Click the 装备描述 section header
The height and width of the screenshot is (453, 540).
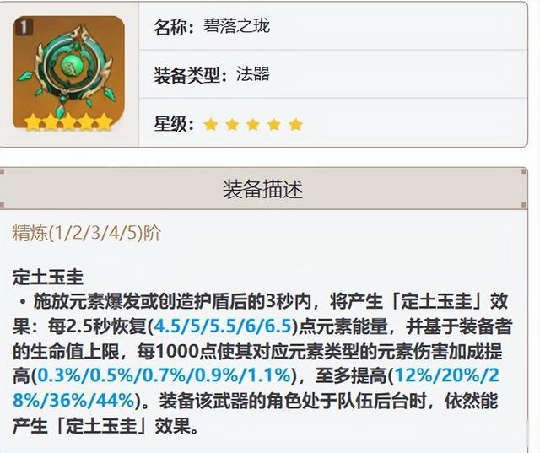click(262, 189)
